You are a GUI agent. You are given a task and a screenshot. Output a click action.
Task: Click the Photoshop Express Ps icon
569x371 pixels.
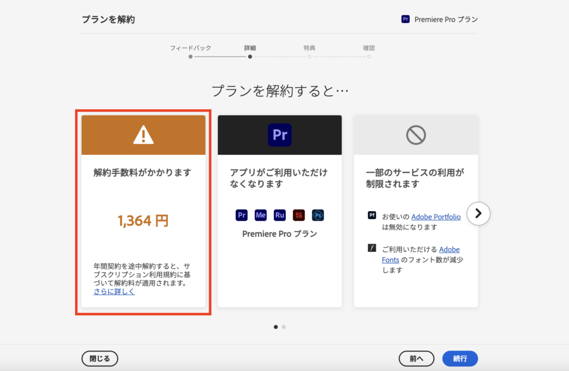[x=318, y=215]
